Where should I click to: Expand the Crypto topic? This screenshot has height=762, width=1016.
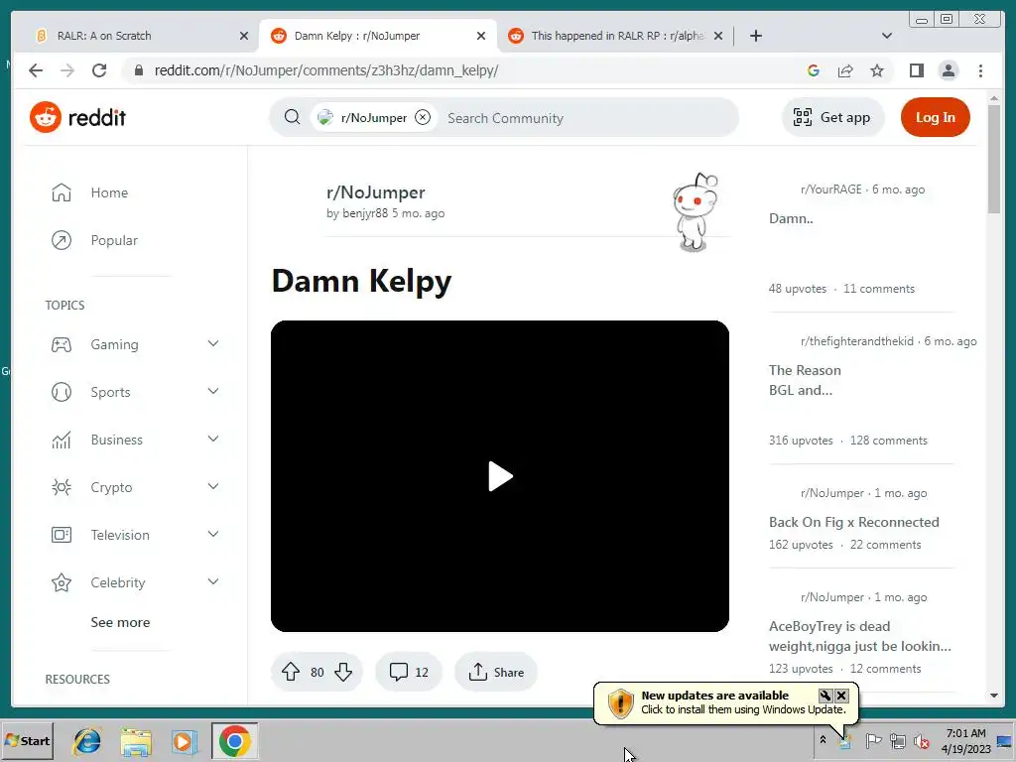[x=213, y=486]
